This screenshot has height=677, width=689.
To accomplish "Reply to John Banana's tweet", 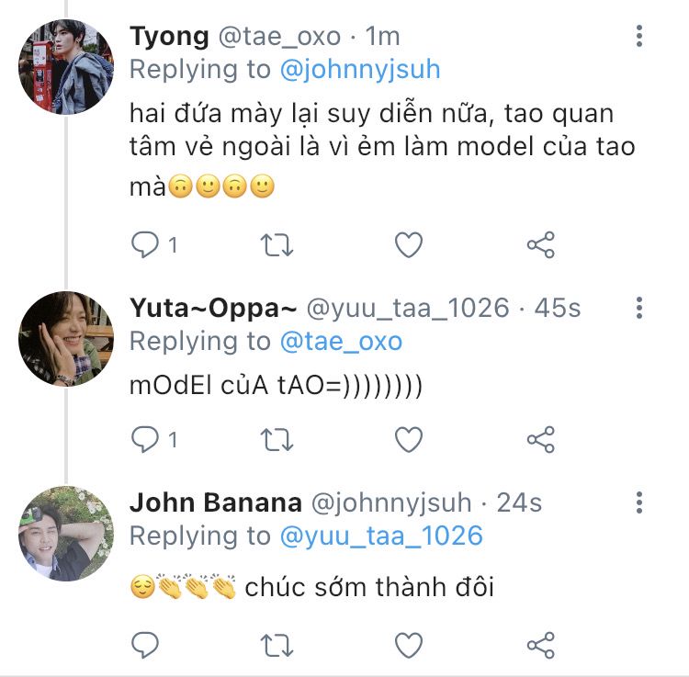I will pos(145,645).
